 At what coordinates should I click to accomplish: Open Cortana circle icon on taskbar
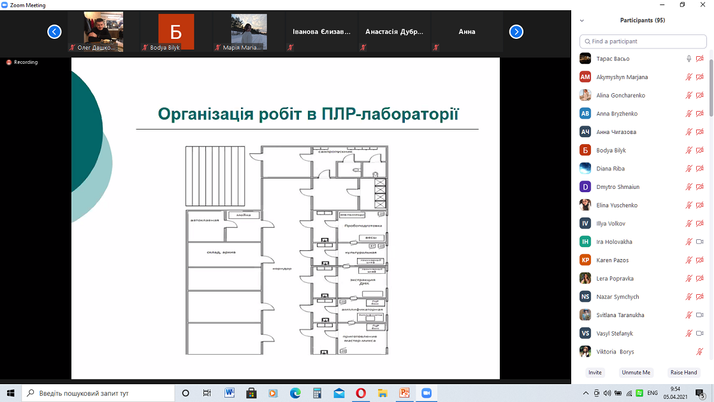[x=186, y=393]
